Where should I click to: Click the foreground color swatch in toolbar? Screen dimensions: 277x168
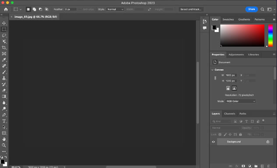click(x=3, y=161)
